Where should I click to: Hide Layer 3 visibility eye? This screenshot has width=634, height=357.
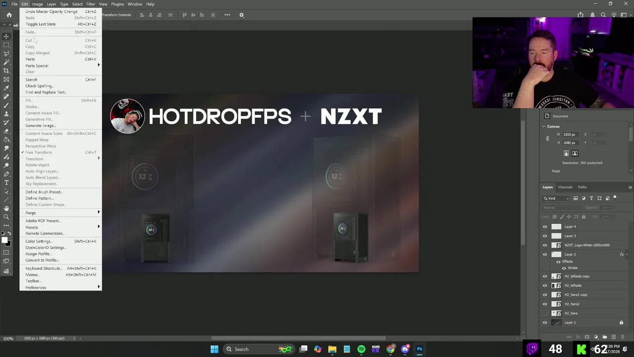pos(545,236)
